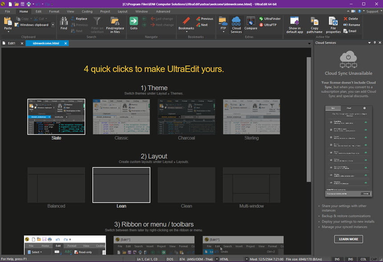The height and width of the screenshot is (262, 383).
Task: Select the idmwelcome.html document tab
Action: (46, 43)
